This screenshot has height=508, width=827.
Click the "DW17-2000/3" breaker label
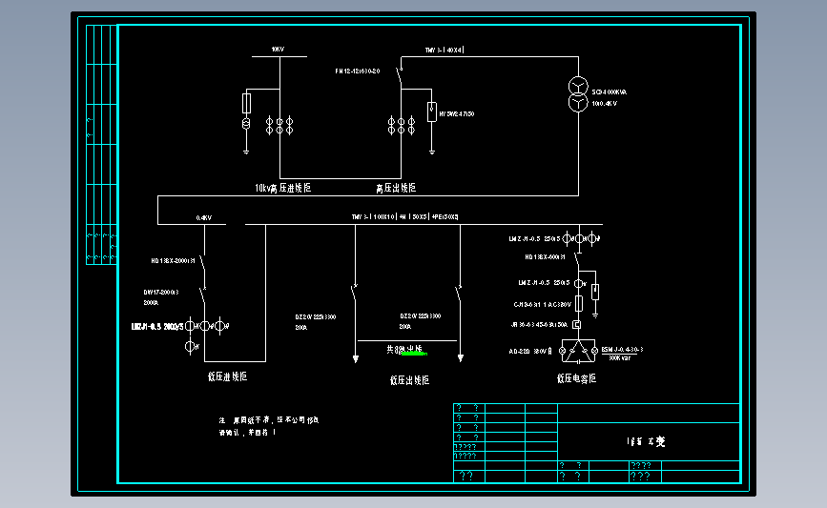coord(161,292)
